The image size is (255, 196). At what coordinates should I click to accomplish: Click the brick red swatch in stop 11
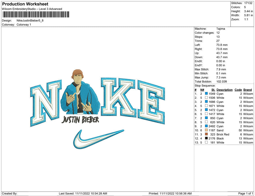(206, 134)
